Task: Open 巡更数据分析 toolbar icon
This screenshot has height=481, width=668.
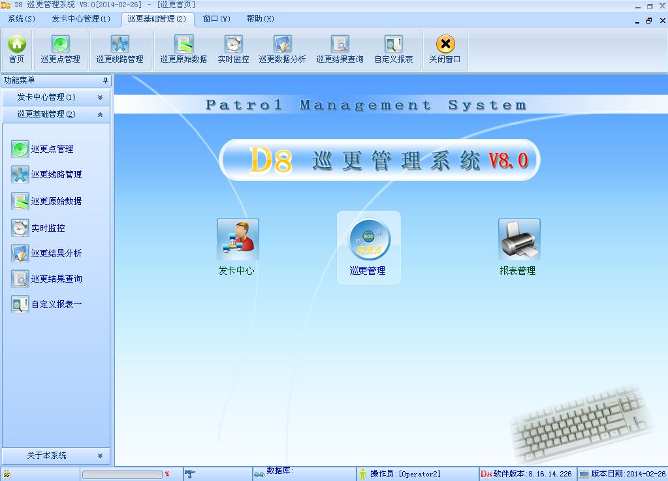Action: point(282,49)
